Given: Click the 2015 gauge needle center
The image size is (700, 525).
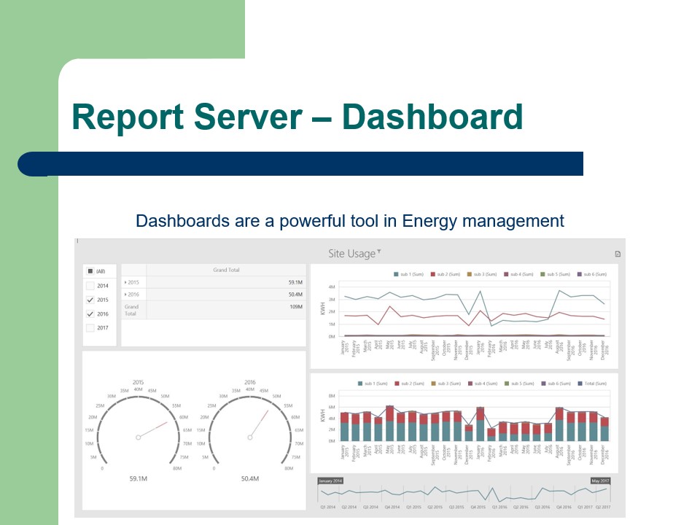Looking at the screenshot, I should click(138, 437).
